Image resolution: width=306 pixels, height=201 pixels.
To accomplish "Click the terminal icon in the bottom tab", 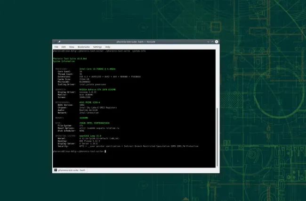I will [56, 170].
